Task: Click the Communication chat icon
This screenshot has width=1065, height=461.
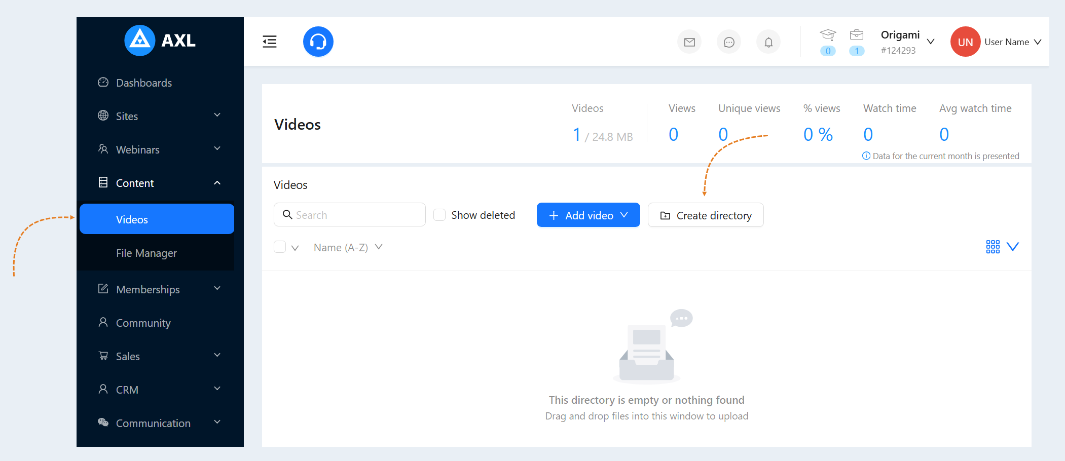Action: click(103, 422)
